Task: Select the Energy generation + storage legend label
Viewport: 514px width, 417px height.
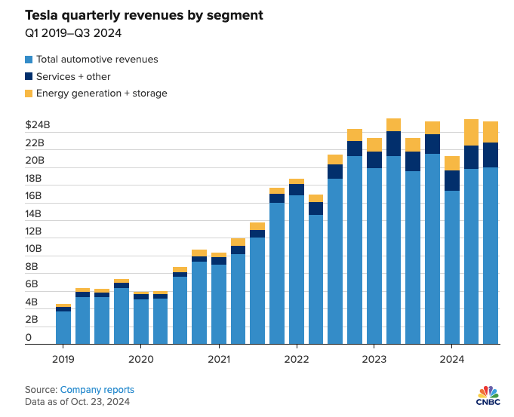Action: (x=102, y=94)
